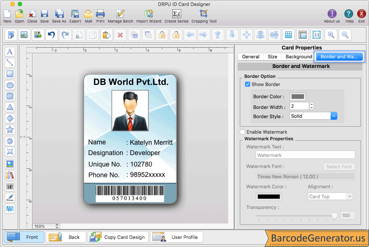Switch to the General tab
Image resolution: width=369 pixels, height=247 pixels.
tap(251, 57)
